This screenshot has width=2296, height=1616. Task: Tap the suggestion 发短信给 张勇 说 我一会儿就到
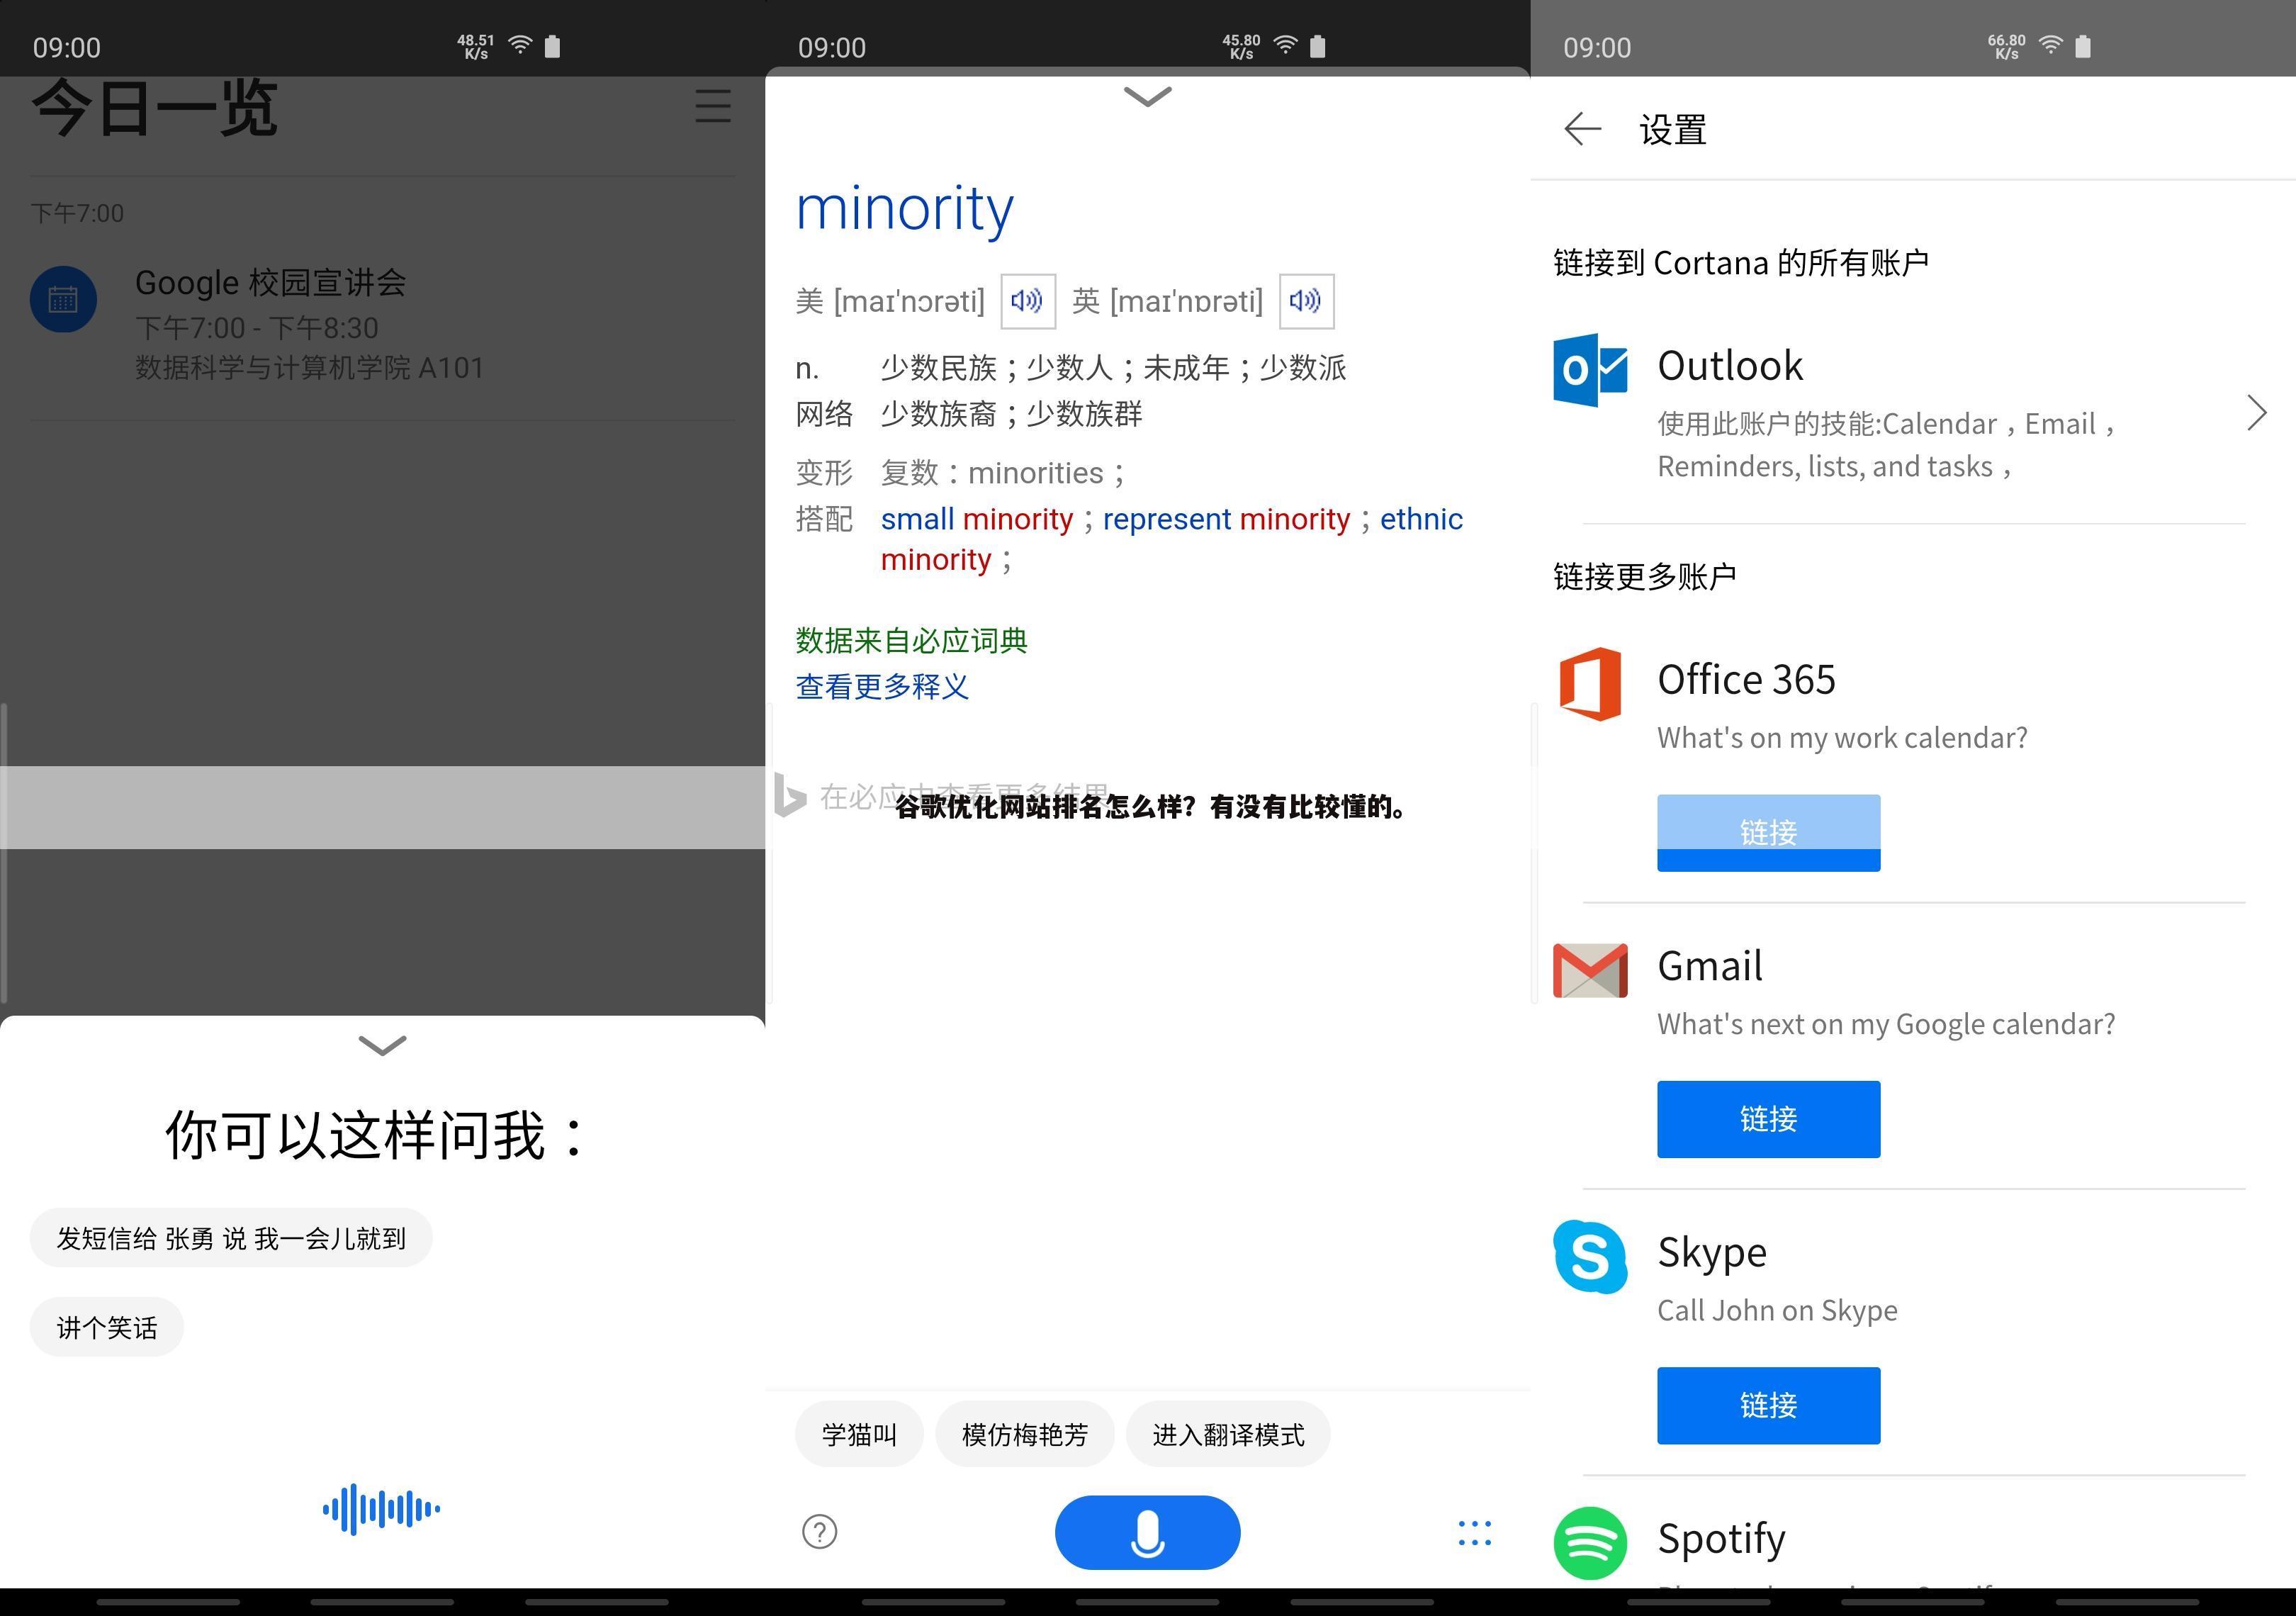point(231,1238)
